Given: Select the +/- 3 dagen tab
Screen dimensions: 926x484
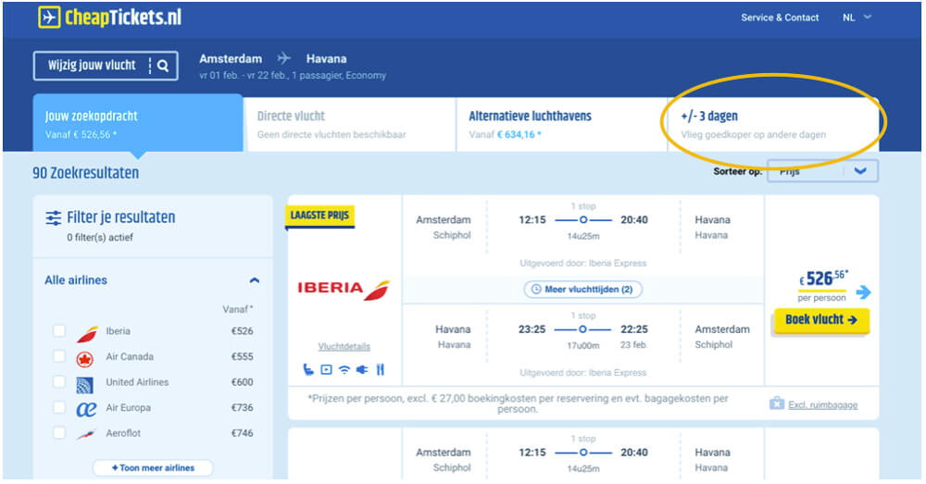Looking at the screenshot, I should click(773, 125).
